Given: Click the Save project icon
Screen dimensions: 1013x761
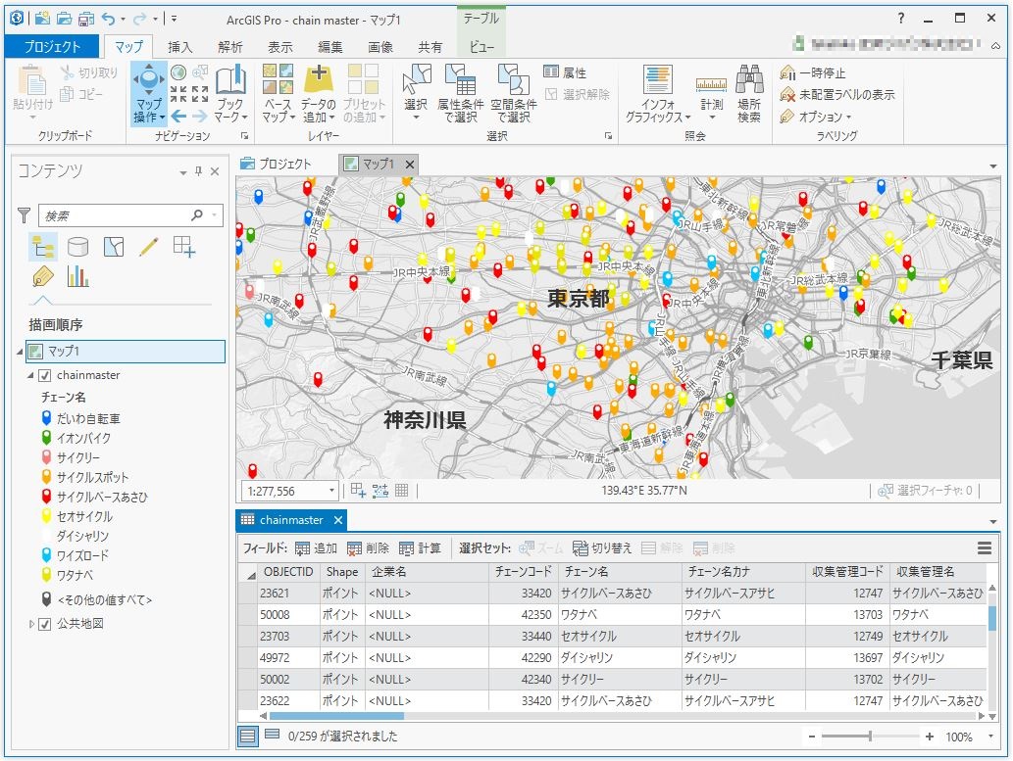Looking at the screenshot, I should (x=86, y=19).
